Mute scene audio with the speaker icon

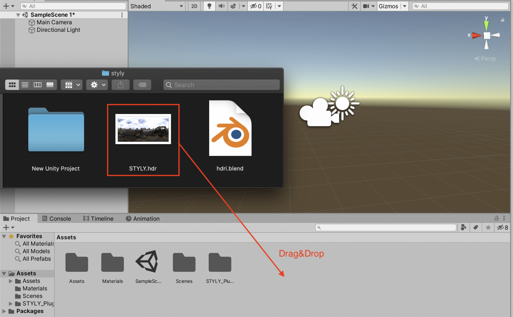pos(221,6)
